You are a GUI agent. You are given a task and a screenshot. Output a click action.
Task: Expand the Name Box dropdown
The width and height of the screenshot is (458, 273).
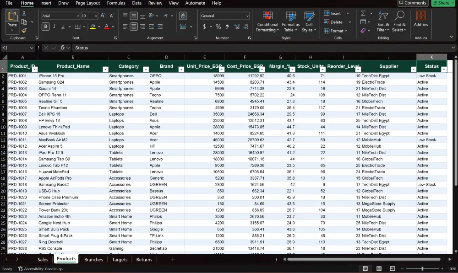(31, 48)
